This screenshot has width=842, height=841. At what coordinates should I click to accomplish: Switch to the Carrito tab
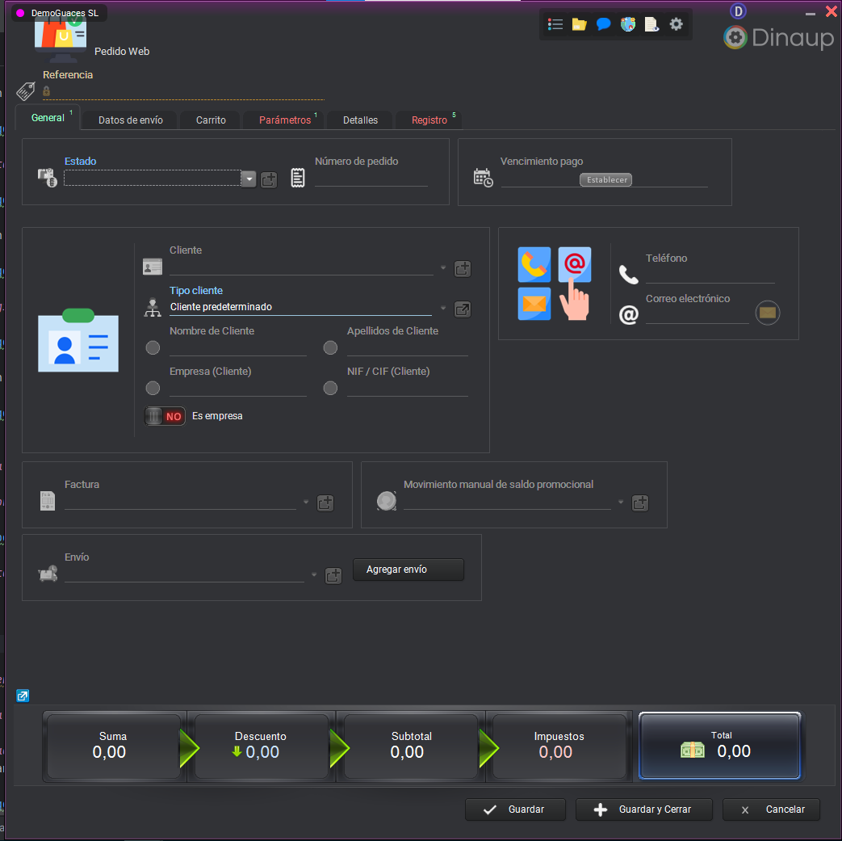pos(211,120)
